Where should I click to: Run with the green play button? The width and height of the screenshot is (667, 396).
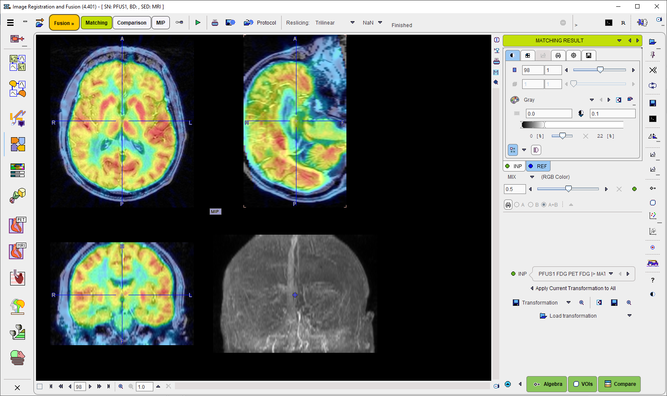point(198,23)
